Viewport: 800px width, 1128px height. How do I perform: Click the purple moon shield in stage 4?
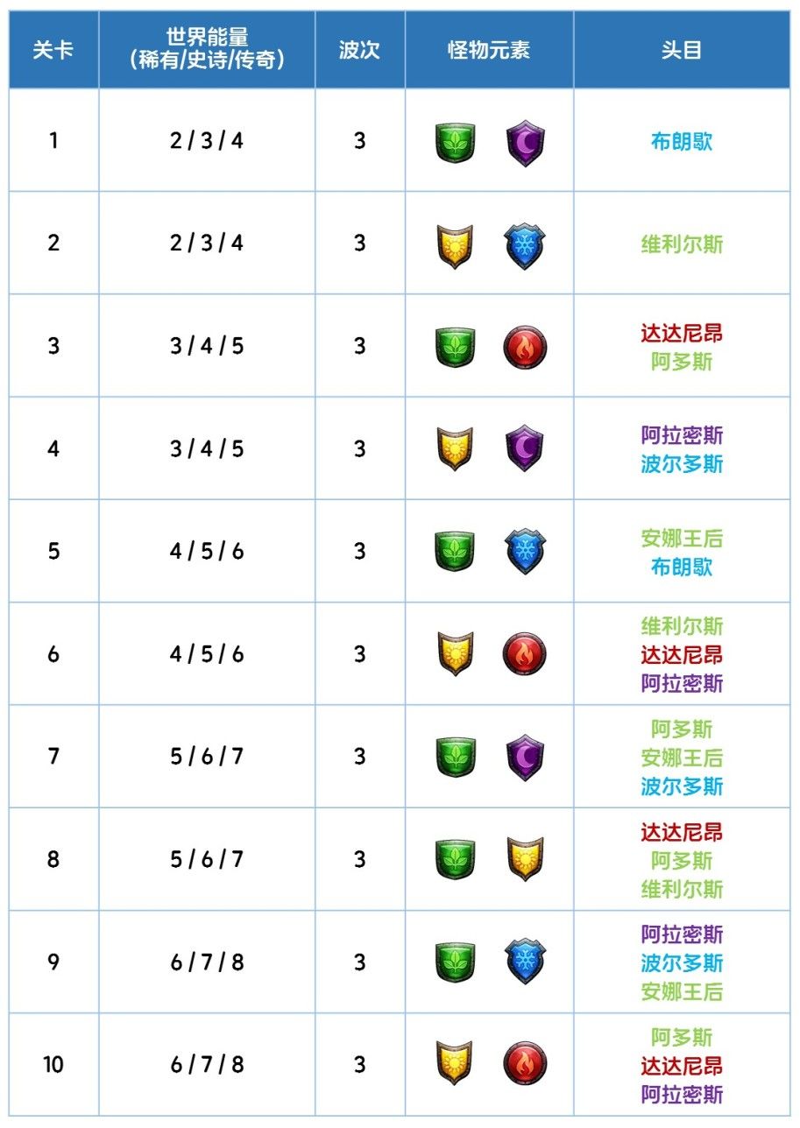tap(525, 450)
